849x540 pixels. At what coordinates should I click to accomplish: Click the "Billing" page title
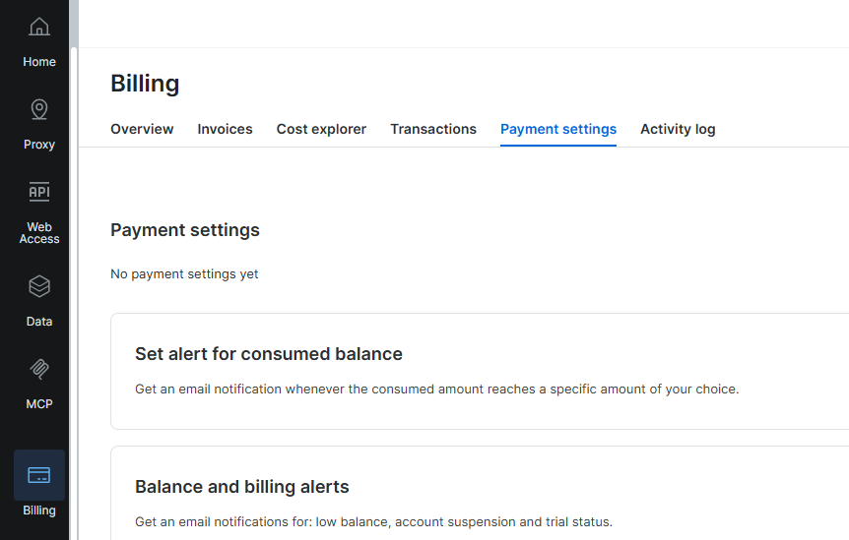pyautogui.click(x=145, y=84)
